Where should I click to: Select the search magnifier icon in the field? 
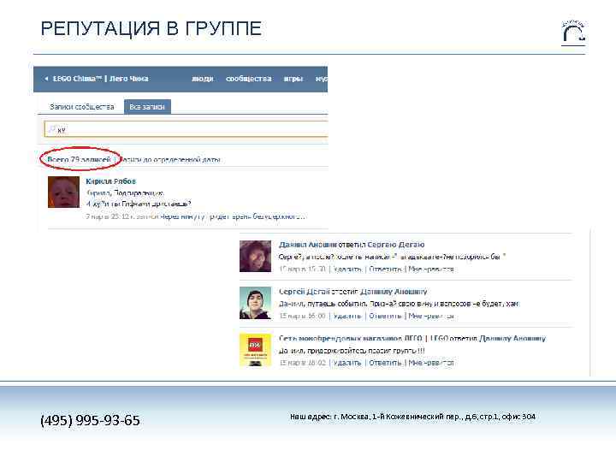tap(51, 128)
